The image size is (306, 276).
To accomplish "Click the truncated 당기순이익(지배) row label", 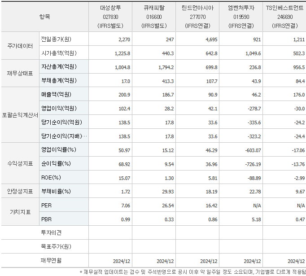I will [x=64, y=136].
